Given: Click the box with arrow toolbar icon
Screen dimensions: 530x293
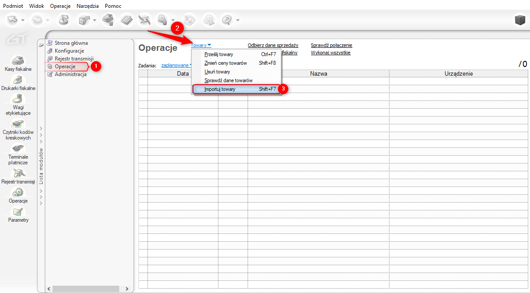Looking at the screenshot, I should [84, 20].
